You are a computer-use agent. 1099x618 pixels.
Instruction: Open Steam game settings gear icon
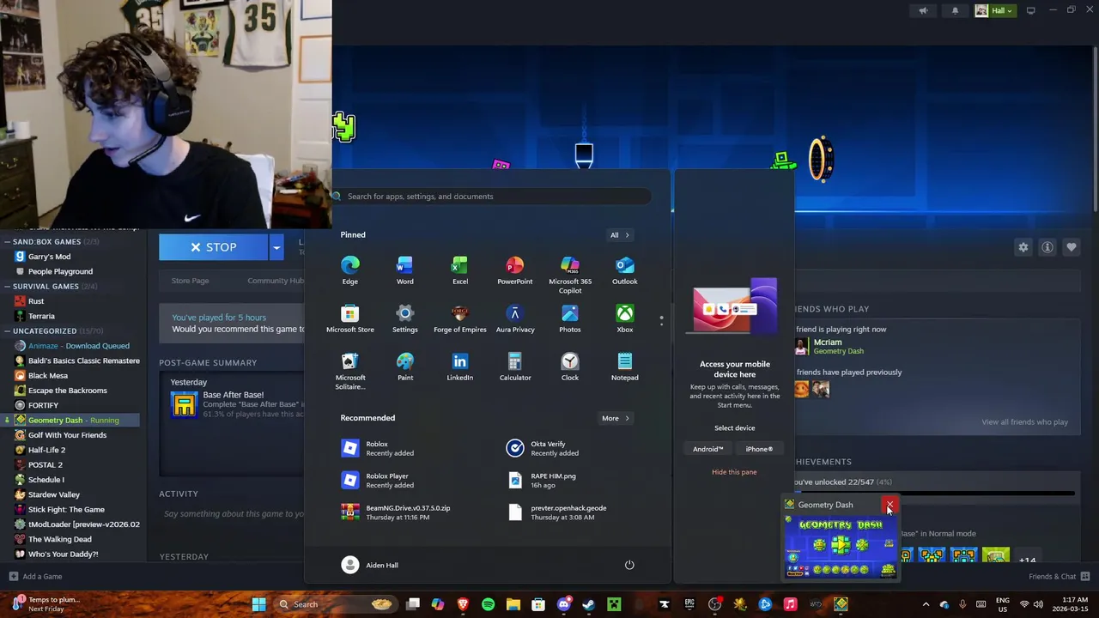[1023, 247]
